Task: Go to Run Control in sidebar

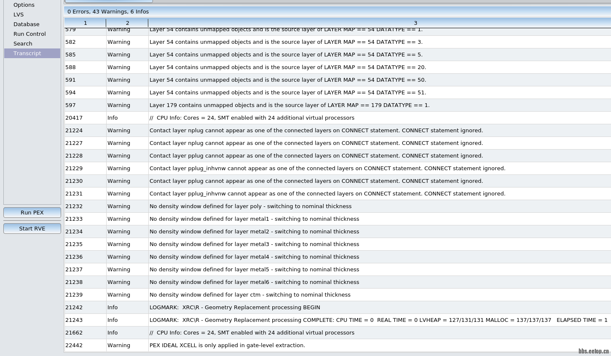Action: point(29,34)
